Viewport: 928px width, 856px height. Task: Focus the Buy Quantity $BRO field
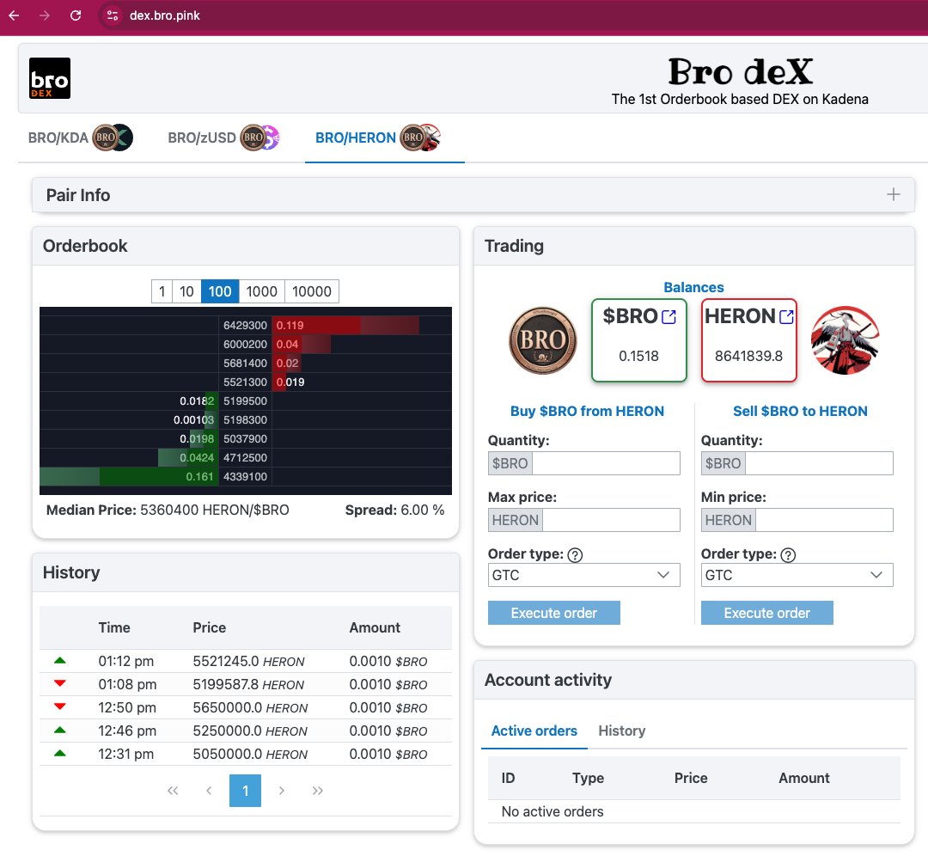pos(606,463)
